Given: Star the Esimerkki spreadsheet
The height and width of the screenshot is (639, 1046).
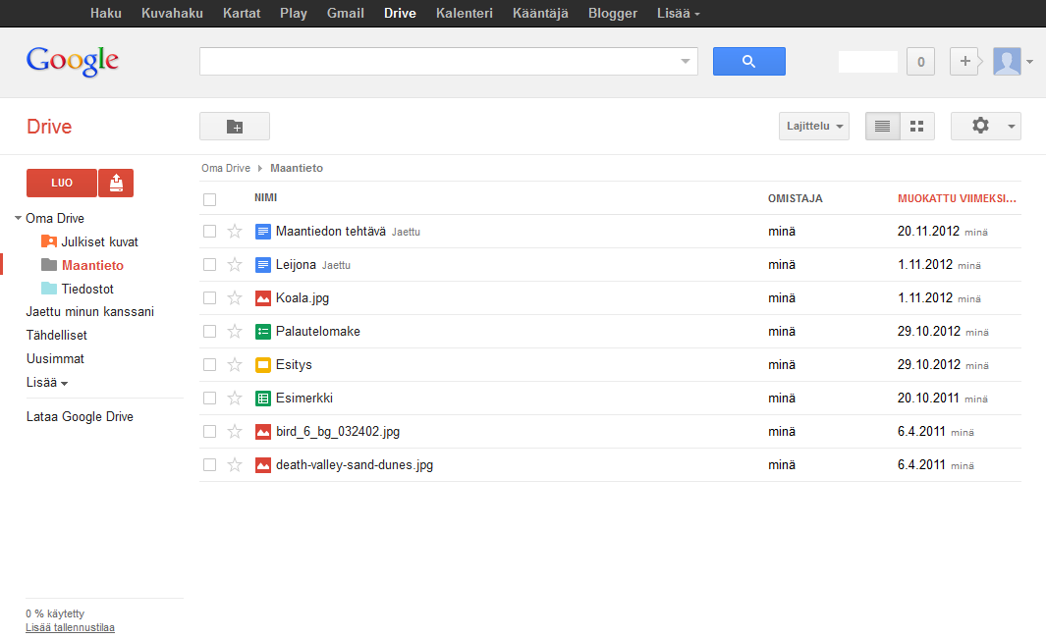Looking at the screenshot, I should [x=234, y=399].
